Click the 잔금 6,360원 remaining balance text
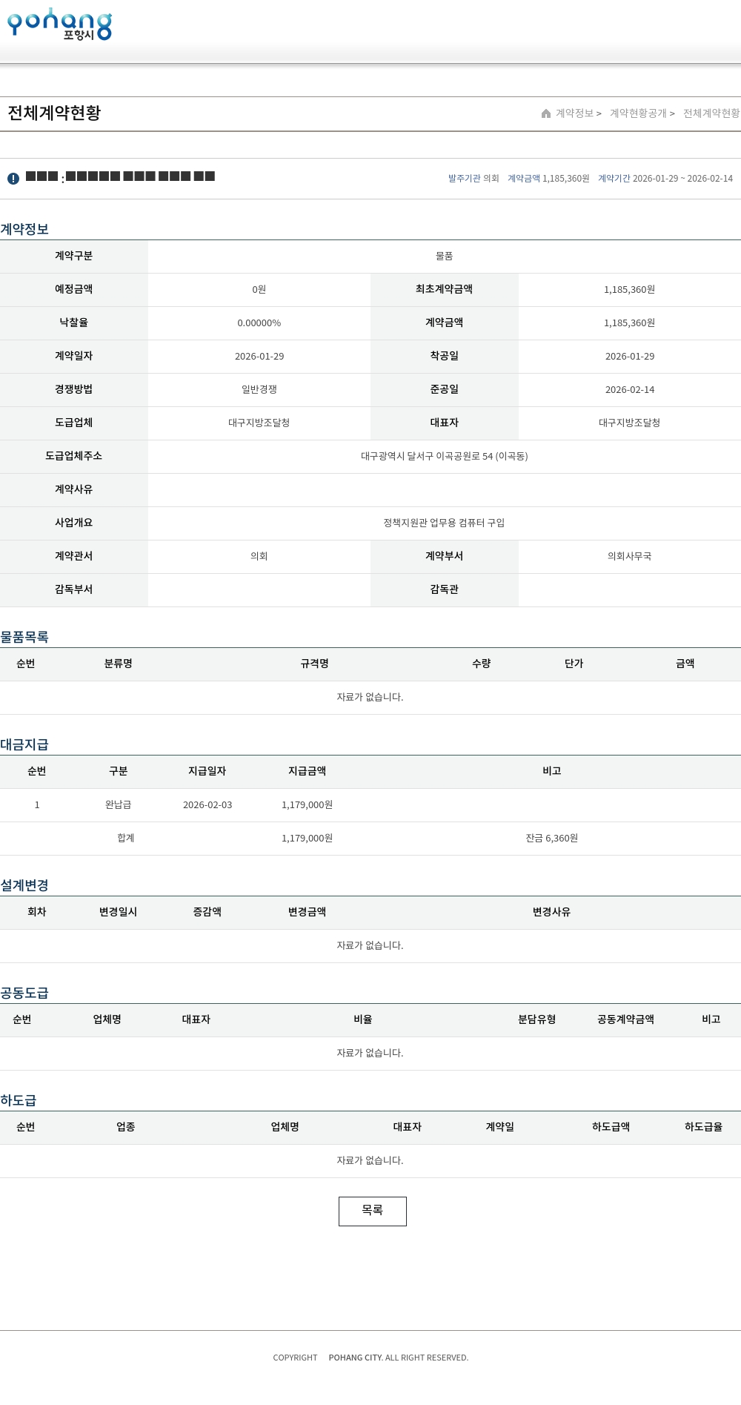 point(551,839)
